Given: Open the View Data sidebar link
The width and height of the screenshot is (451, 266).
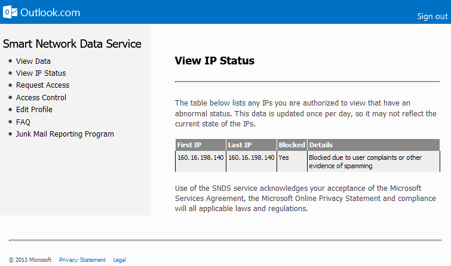Looking at the screenshot, I should 33,61.
